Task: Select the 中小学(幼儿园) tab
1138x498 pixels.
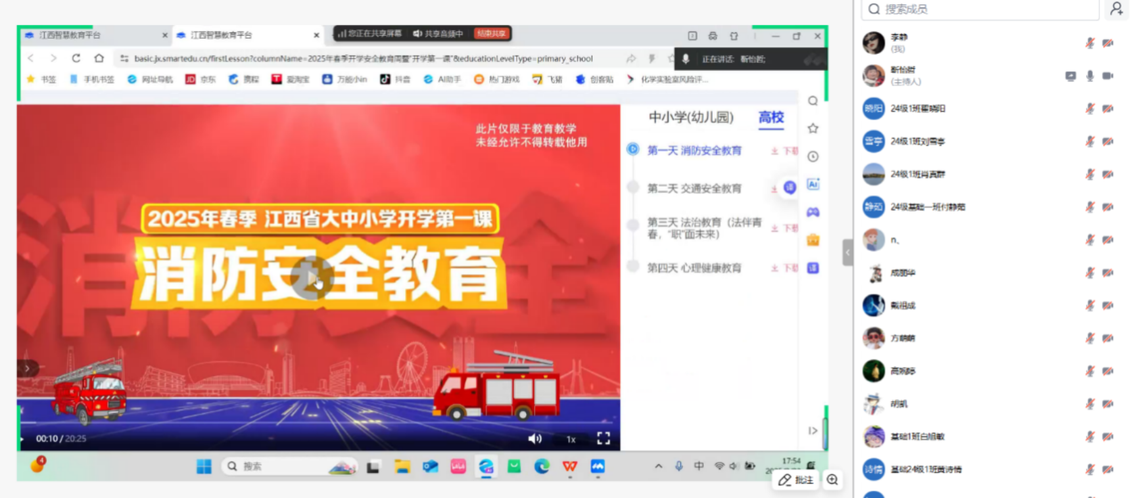Action: (x=691, y=118)
